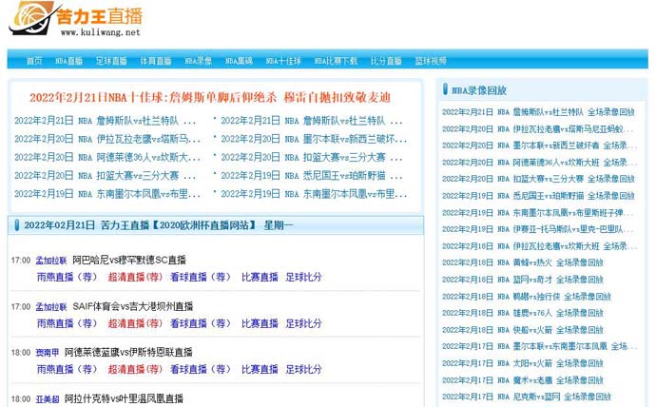Open 阿巴哈尼vs穆罕默德SC直播 match title

[x=129, y=261]
